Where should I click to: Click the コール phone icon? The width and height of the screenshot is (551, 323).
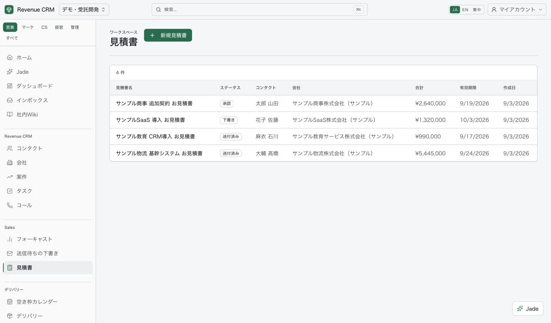[x=10, y=205]
